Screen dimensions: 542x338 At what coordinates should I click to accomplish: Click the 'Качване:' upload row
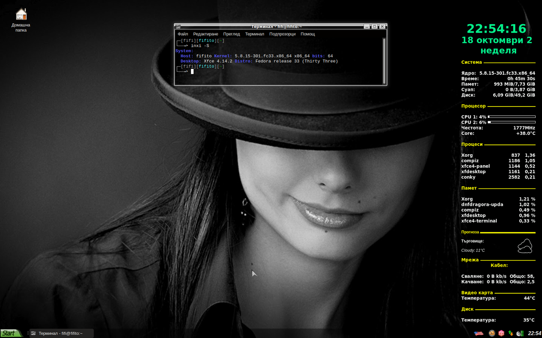tap(498, 282)
